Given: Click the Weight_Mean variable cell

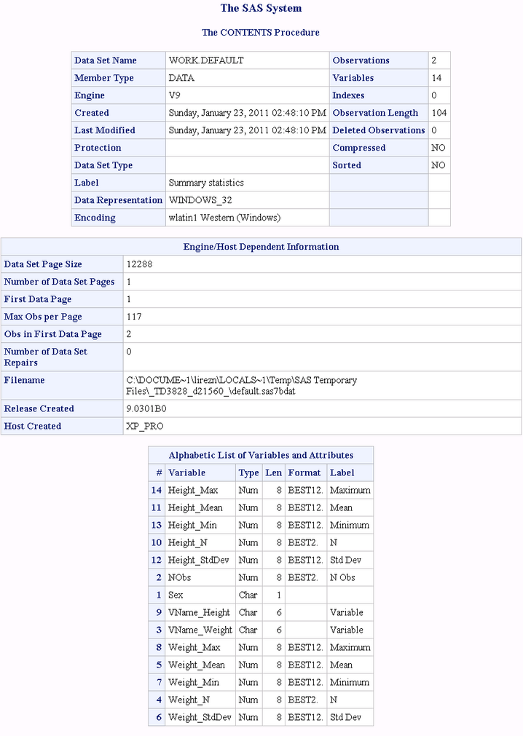Looking at the screenshot, I should tap(197, 665).
